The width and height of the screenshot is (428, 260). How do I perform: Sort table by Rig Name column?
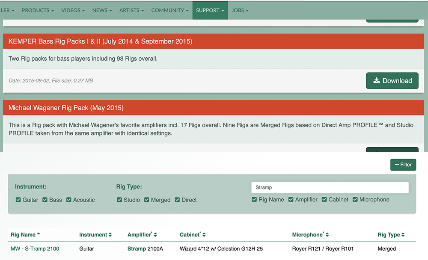pyautogui.click(x=25, y=235)
